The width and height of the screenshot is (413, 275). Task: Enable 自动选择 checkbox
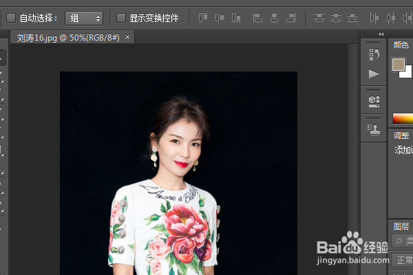coord(11,18)
